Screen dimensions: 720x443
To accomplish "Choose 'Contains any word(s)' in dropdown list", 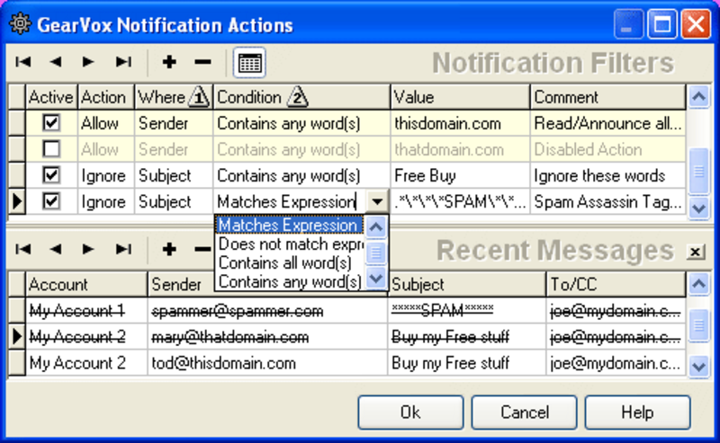I will (289, 281).
